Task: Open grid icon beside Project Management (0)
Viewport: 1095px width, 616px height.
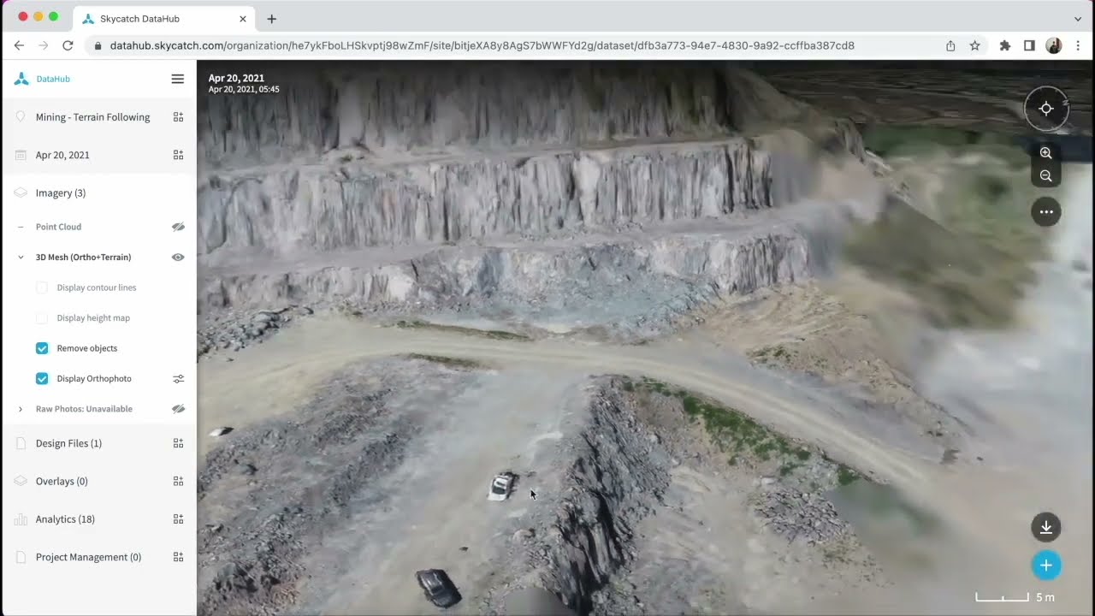Action: [x=178, y=557]
